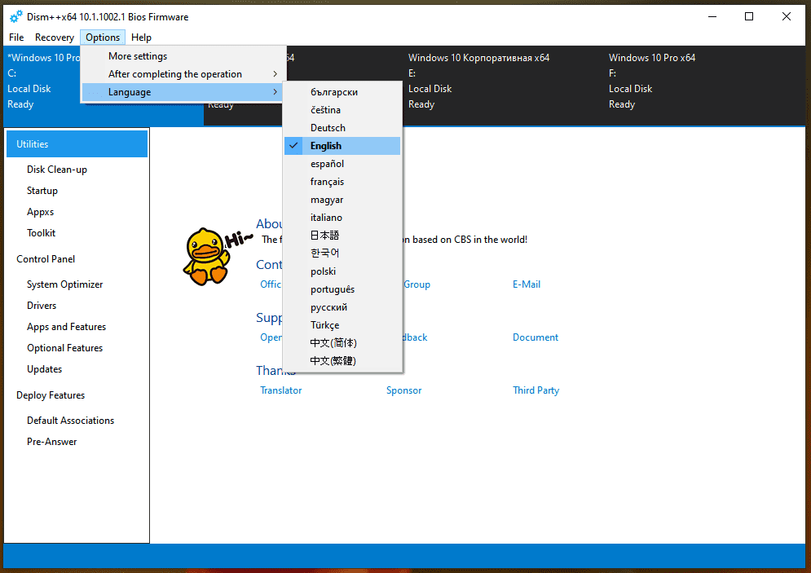Select čeština language
The height and width of the screenshot is (573, 811).
[342, 110]
